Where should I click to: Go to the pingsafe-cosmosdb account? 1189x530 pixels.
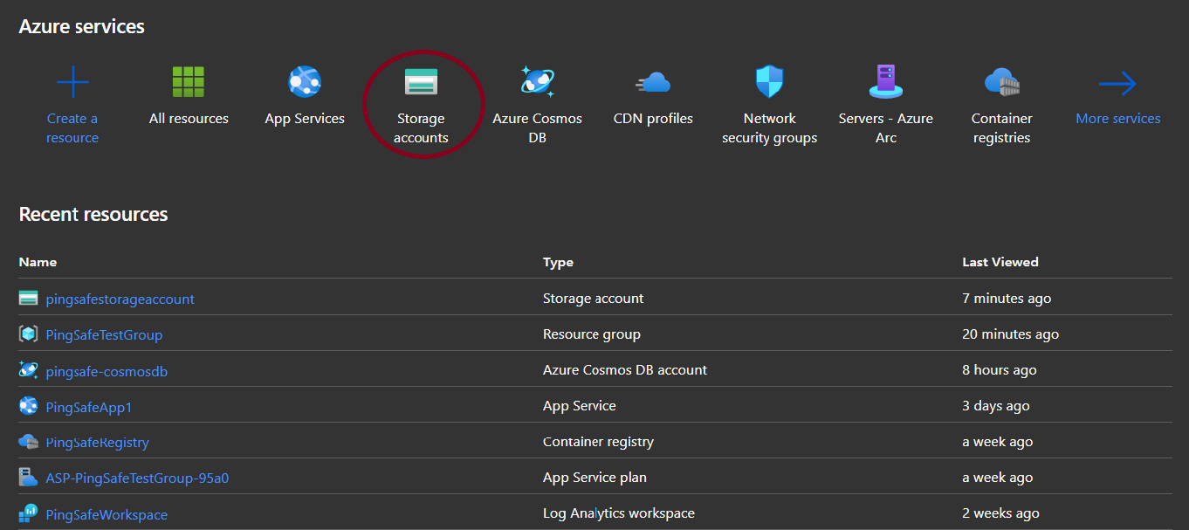pos(107,371)
